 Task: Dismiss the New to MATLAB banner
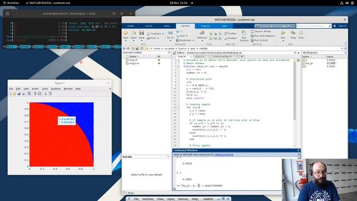298,155
